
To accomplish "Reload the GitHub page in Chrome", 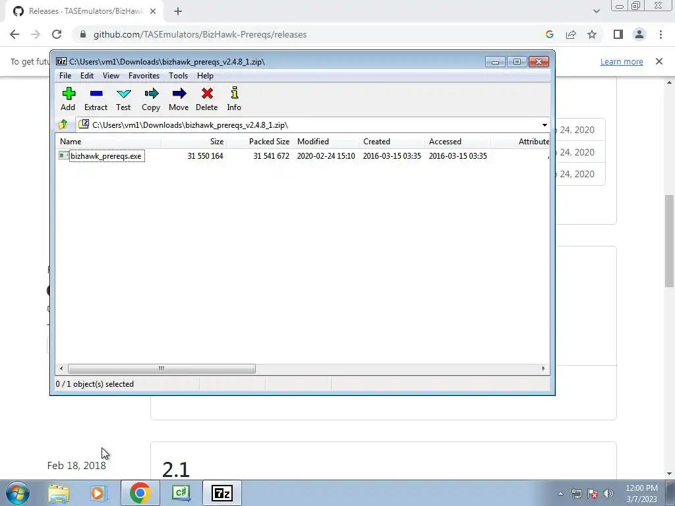I will click(x=57, y=34).
